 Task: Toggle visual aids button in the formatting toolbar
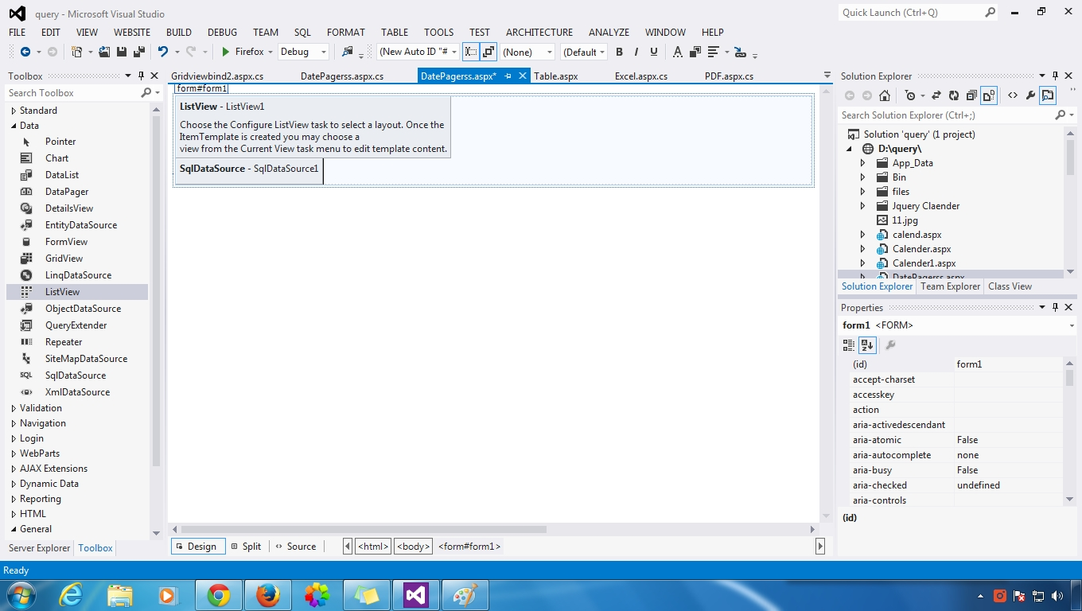click(471, 52)
